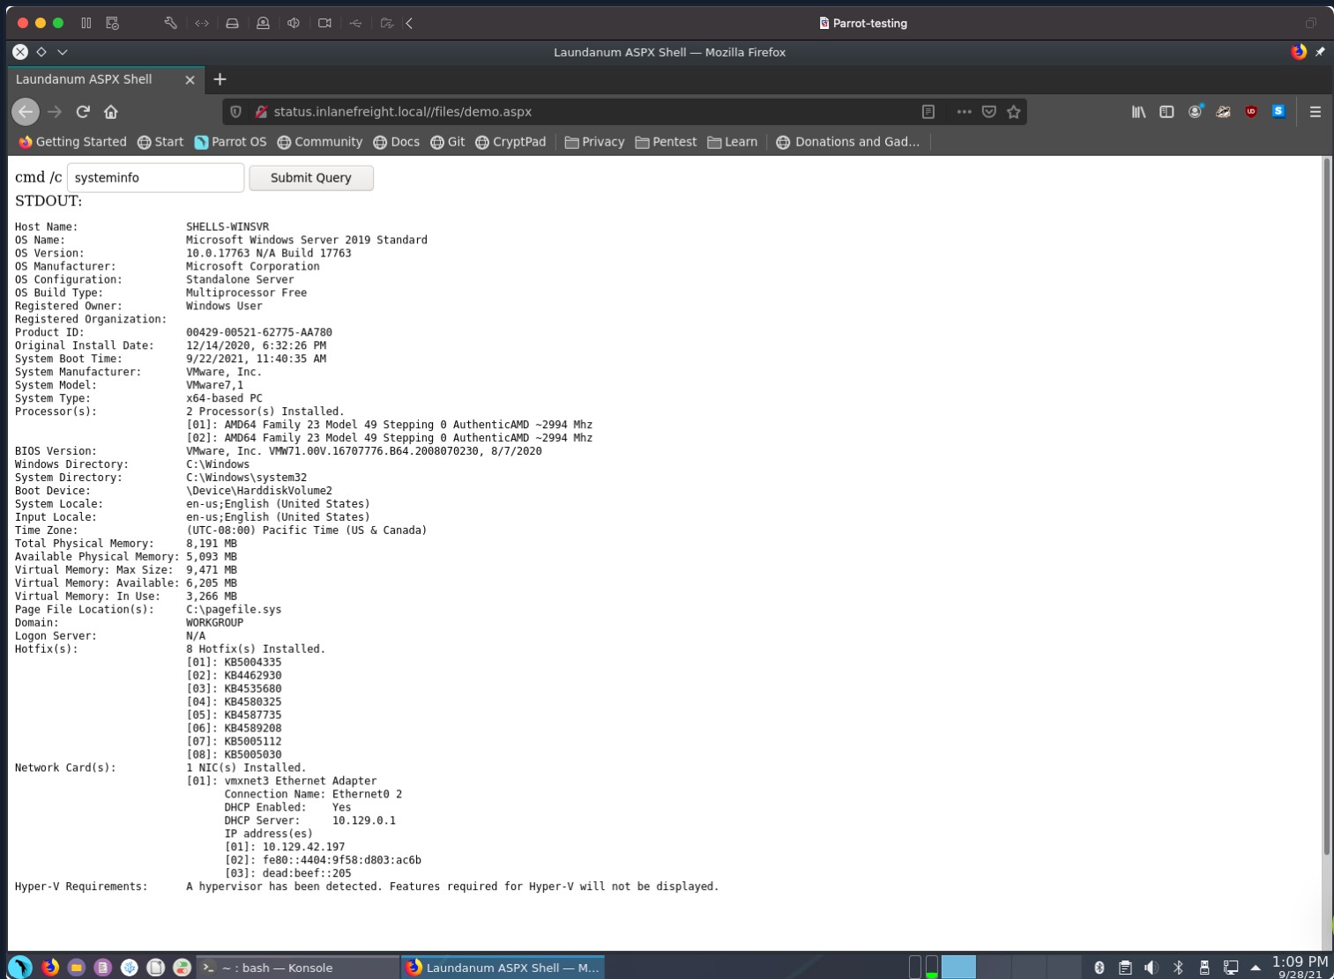The height and width of the screenshot is (979, 1334).
Task: Bookmark this page with star
Action: coord(1014,112)
